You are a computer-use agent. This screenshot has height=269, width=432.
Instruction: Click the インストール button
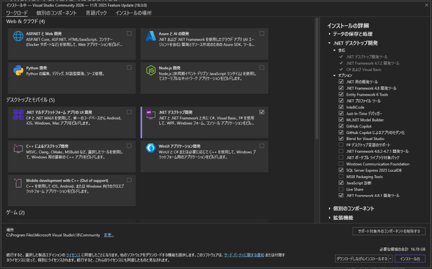(409, 258)
